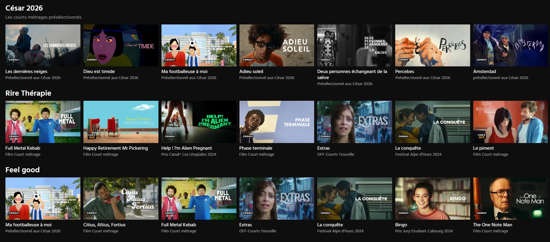
Task: Click the 'Feel good' section heading
Action: (23, 170)
